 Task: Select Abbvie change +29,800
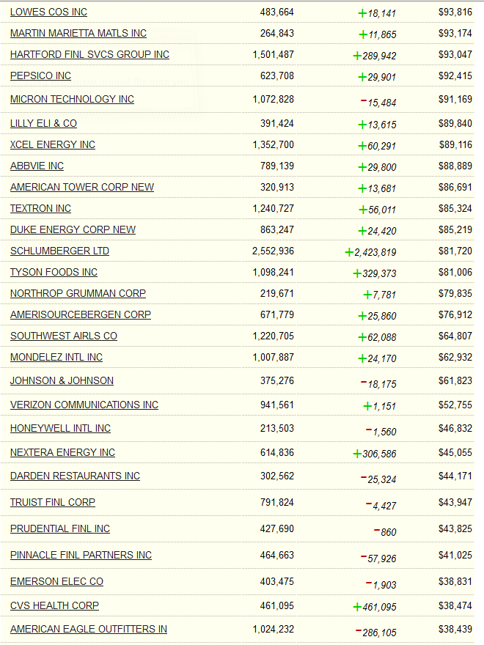click(x=378, y=167)
